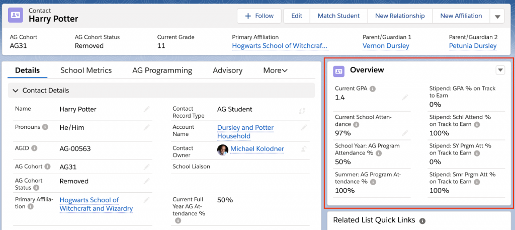Image resolution: width=515 pixels, height=230 pixels.
Task: Click the info icon next to Pronouns
Action: click(x=45, y=127)
